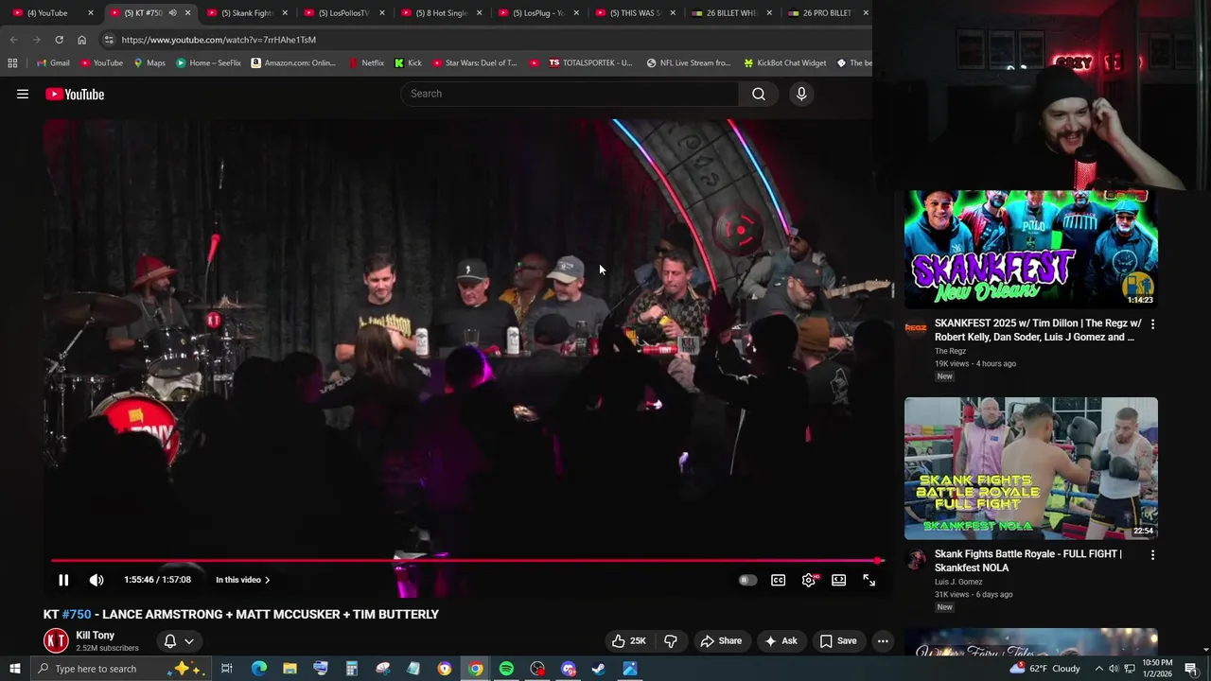Screen dimensions: 1211x681
Task: Switch to the 8 Hot Single browser tab
Action: (441, 13)
